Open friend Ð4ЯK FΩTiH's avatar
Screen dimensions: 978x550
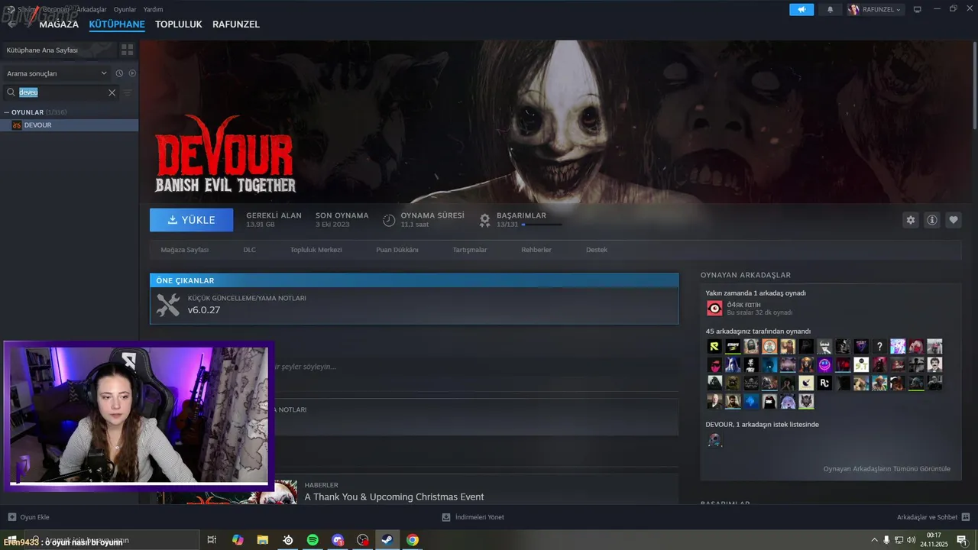tap(714, 308)
